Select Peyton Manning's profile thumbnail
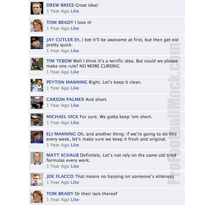 (x=37, y=85)
